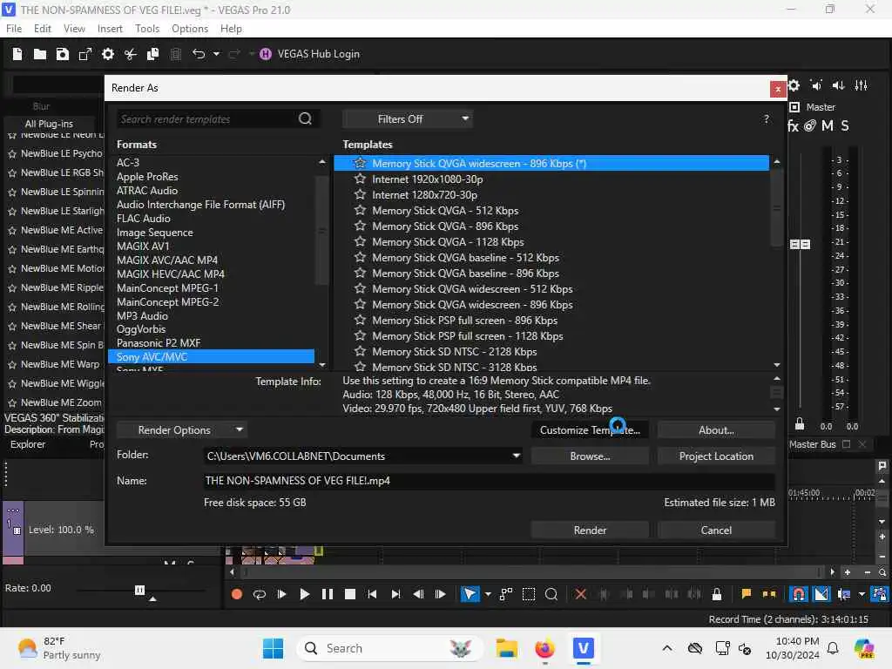Undo last action with the undo arrow
892x669 pixels.
click(x=199, y=54)
